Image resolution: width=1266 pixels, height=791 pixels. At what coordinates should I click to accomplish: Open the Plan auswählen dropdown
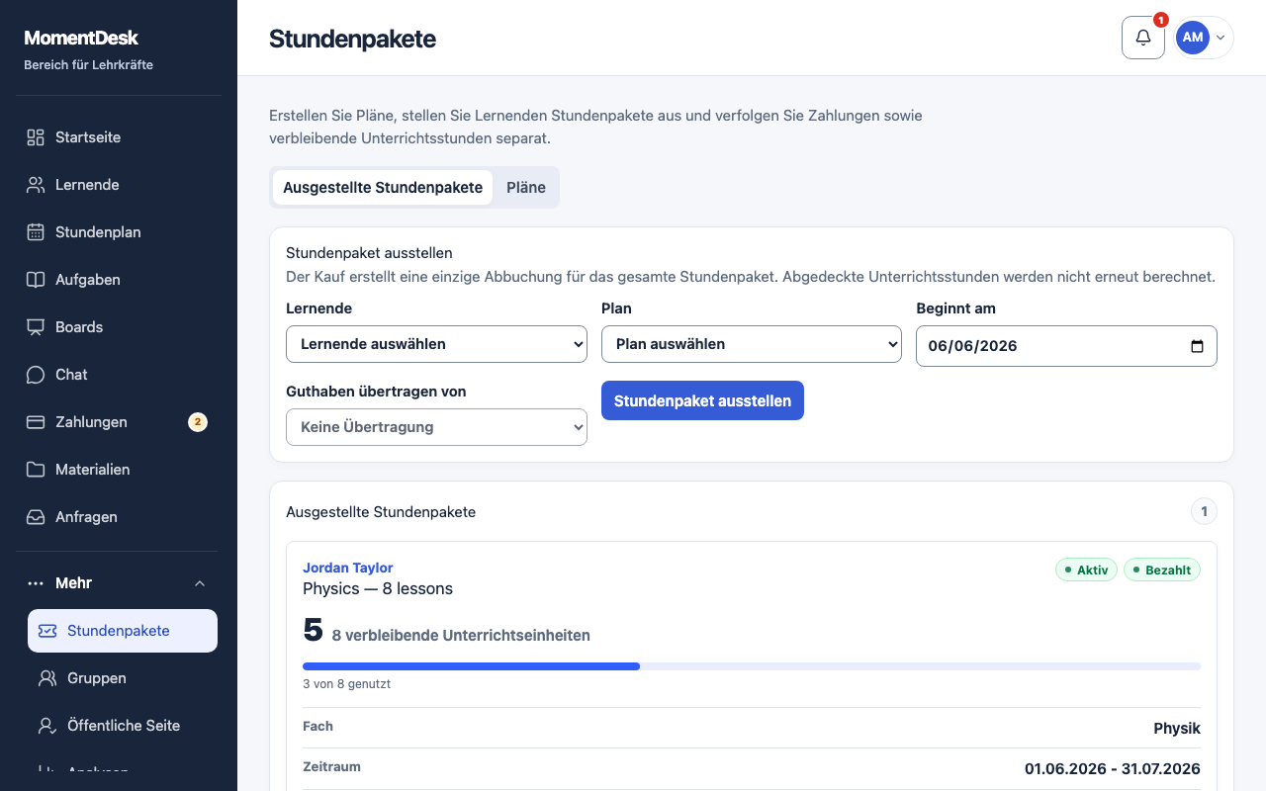coord(752,344)
